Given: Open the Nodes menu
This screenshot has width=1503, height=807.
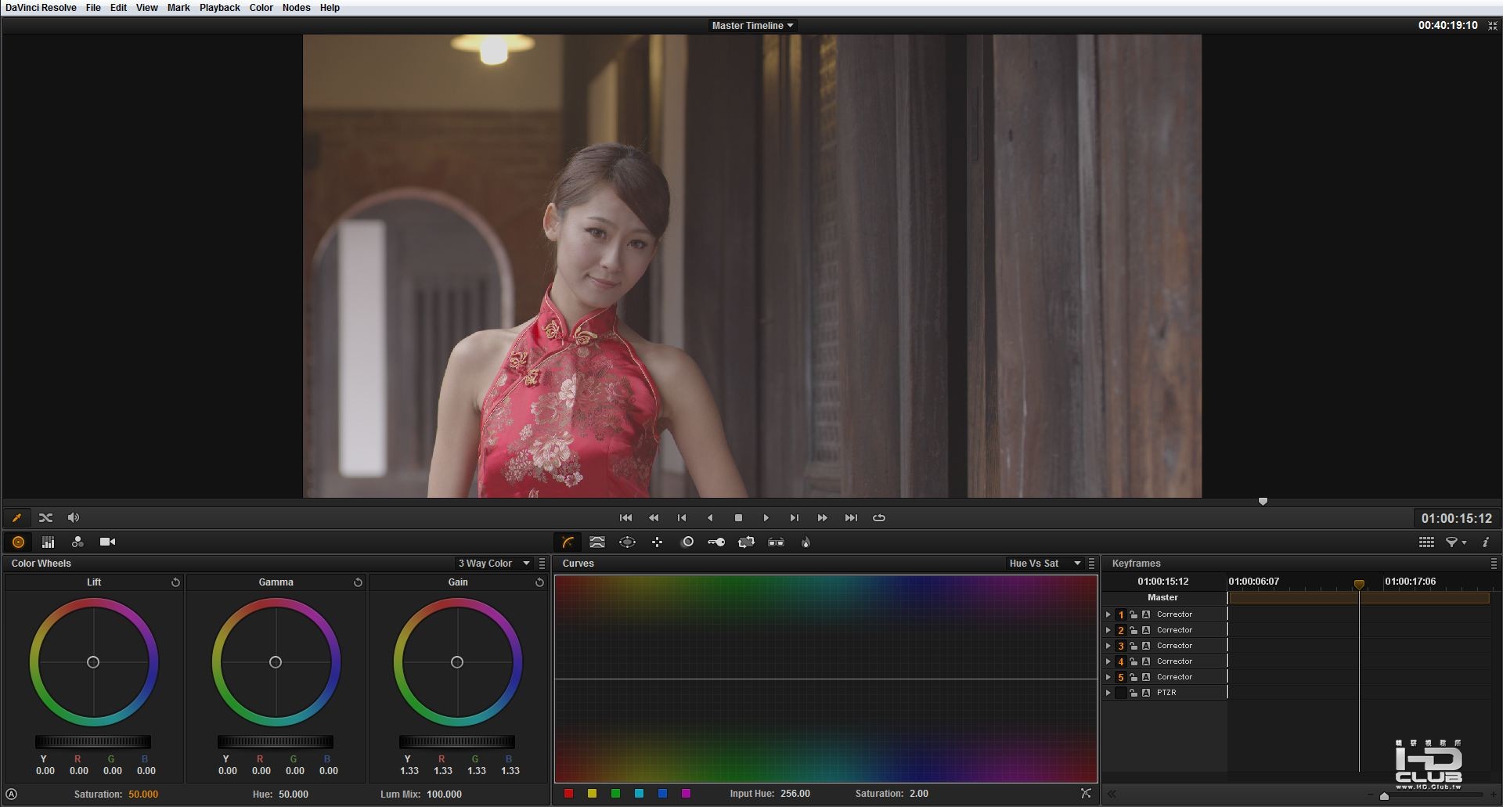Looking at the screenshot, I should (296, 8).
